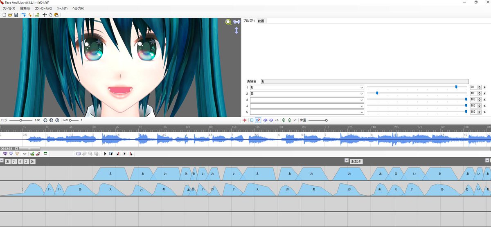Click the 表情名 name field containing お

pos(365,81)
